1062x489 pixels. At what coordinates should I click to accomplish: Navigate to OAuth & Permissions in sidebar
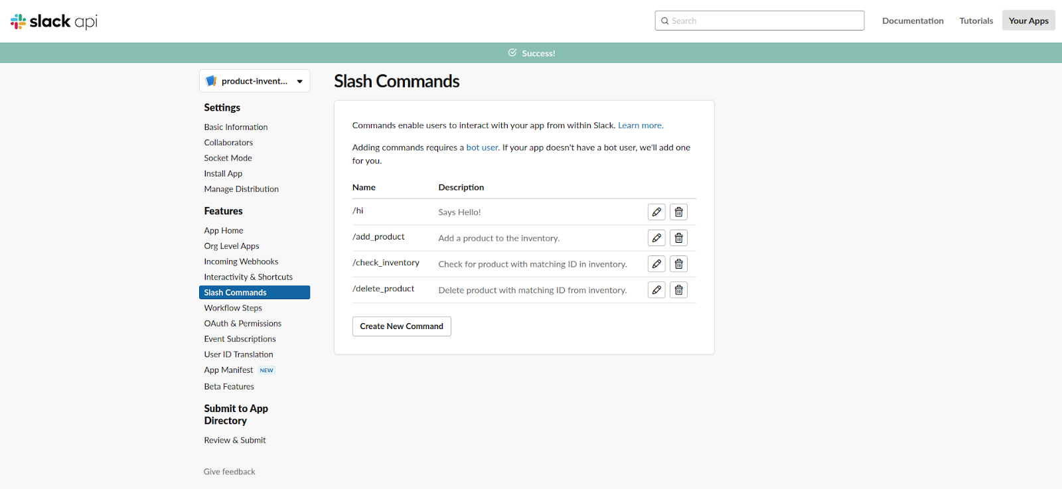click(x=242, y=324)
